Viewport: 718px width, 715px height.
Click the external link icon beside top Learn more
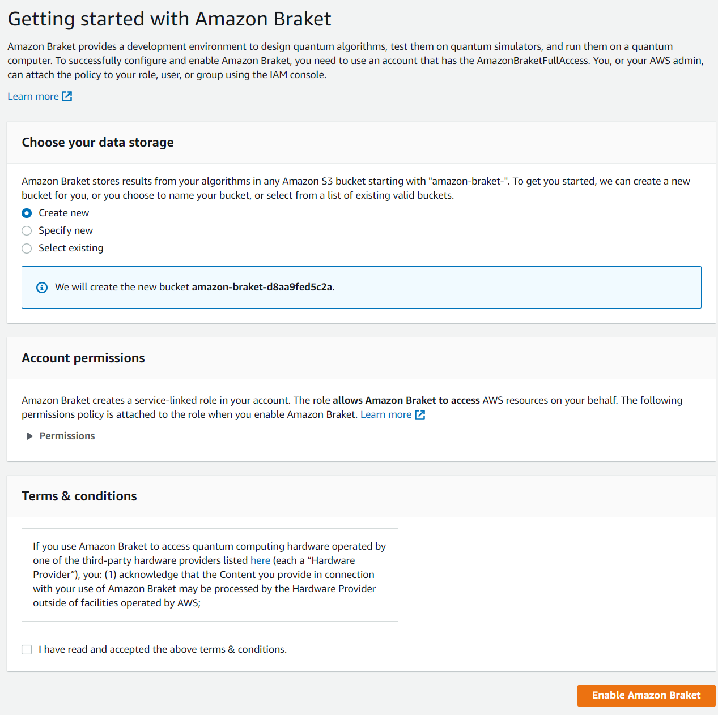coord(67,96)
